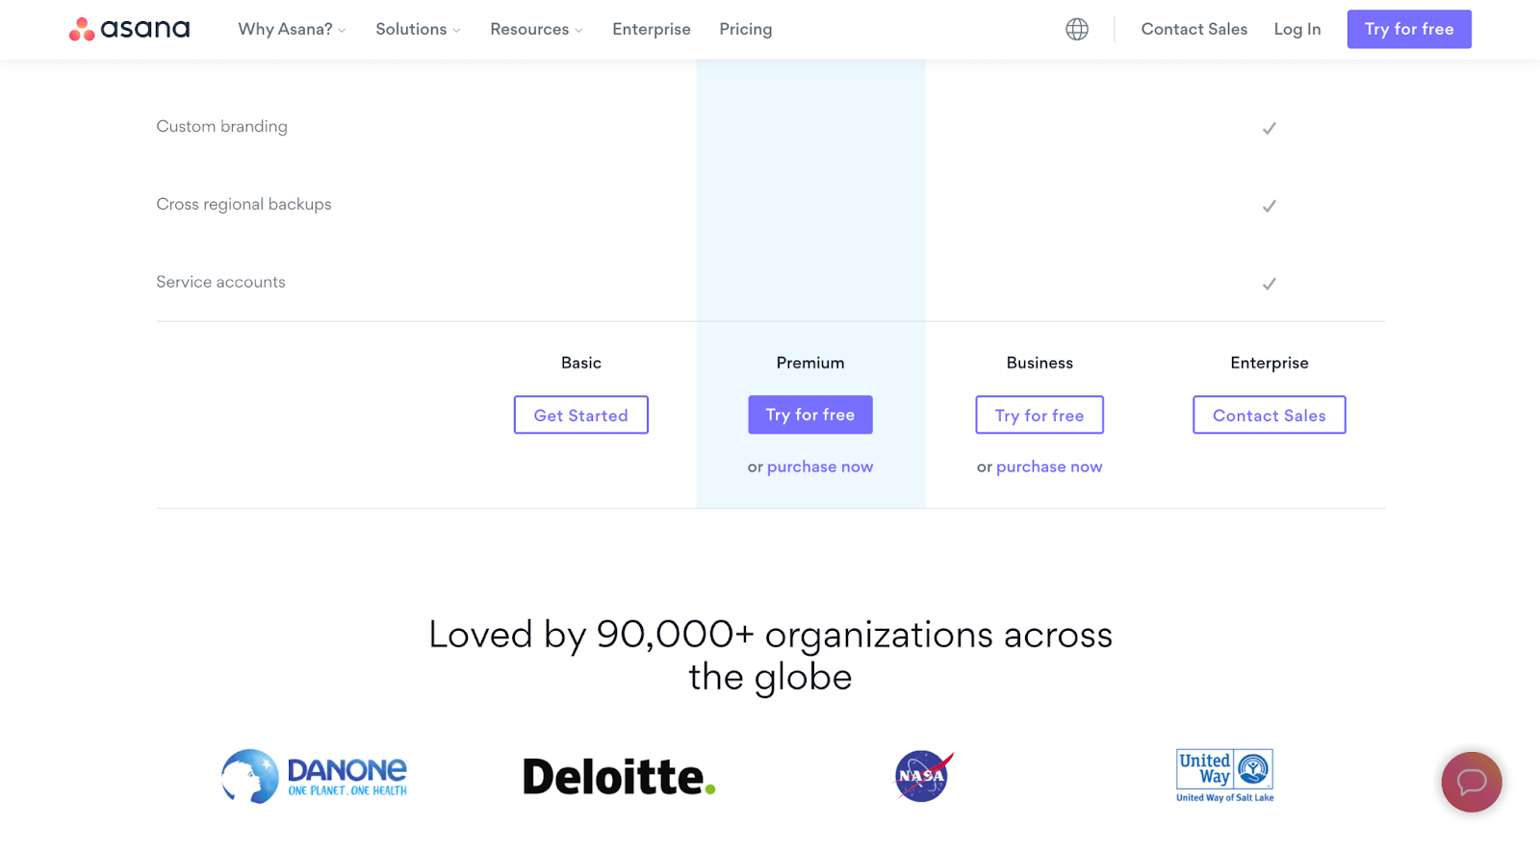This screenshot has height=851, width=1540.
Task: Expand the Why Asana? dropdown
Action: (291, 29)
